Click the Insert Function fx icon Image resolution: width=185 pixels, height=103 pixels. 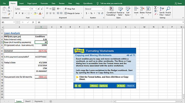point(33,22)
